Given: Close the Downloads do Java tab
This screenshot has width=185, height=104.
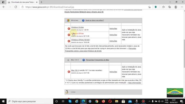Looking at the screenshot, I should pos(37,2).
